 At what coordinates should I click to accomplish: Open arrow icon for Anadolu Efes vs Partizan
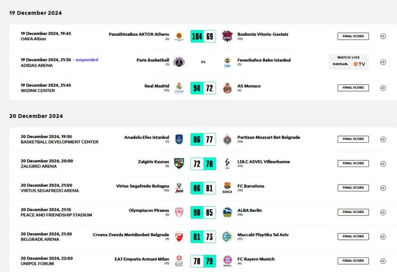[x=383, y=139]
